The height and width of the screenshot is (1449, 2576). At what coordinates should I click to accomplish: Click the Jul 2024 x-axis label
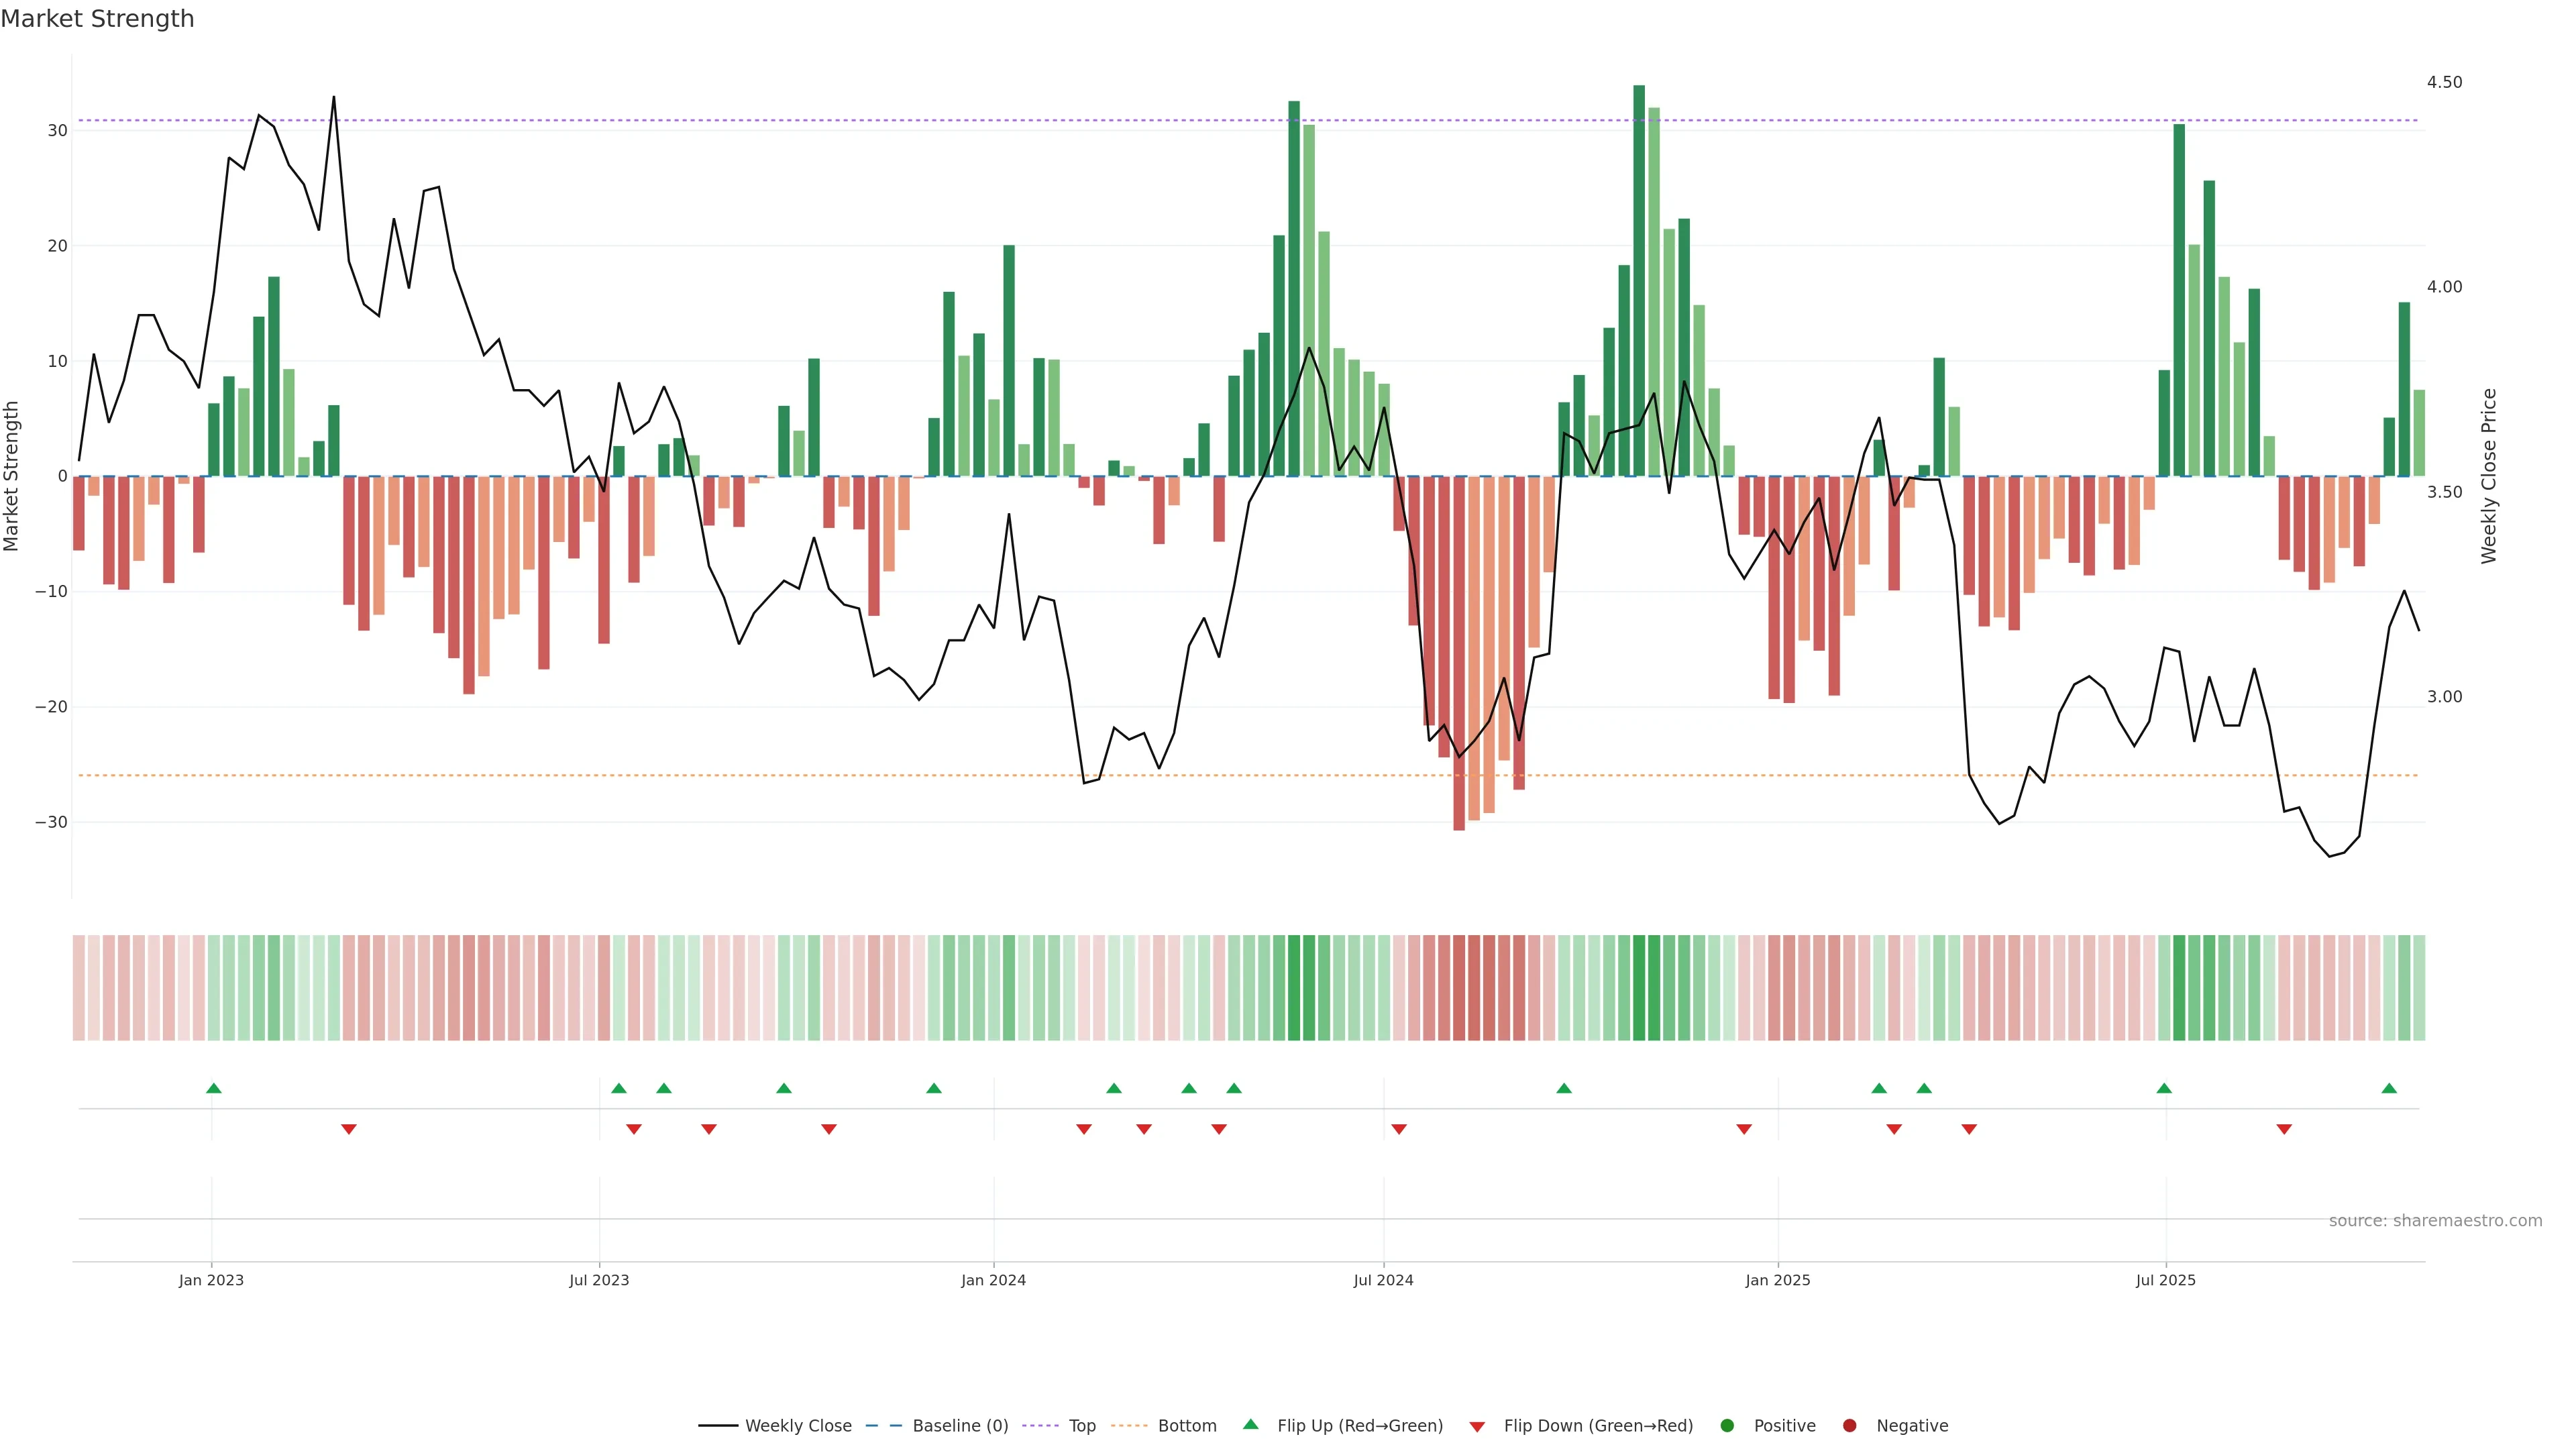click(x=1383, y=1280)
